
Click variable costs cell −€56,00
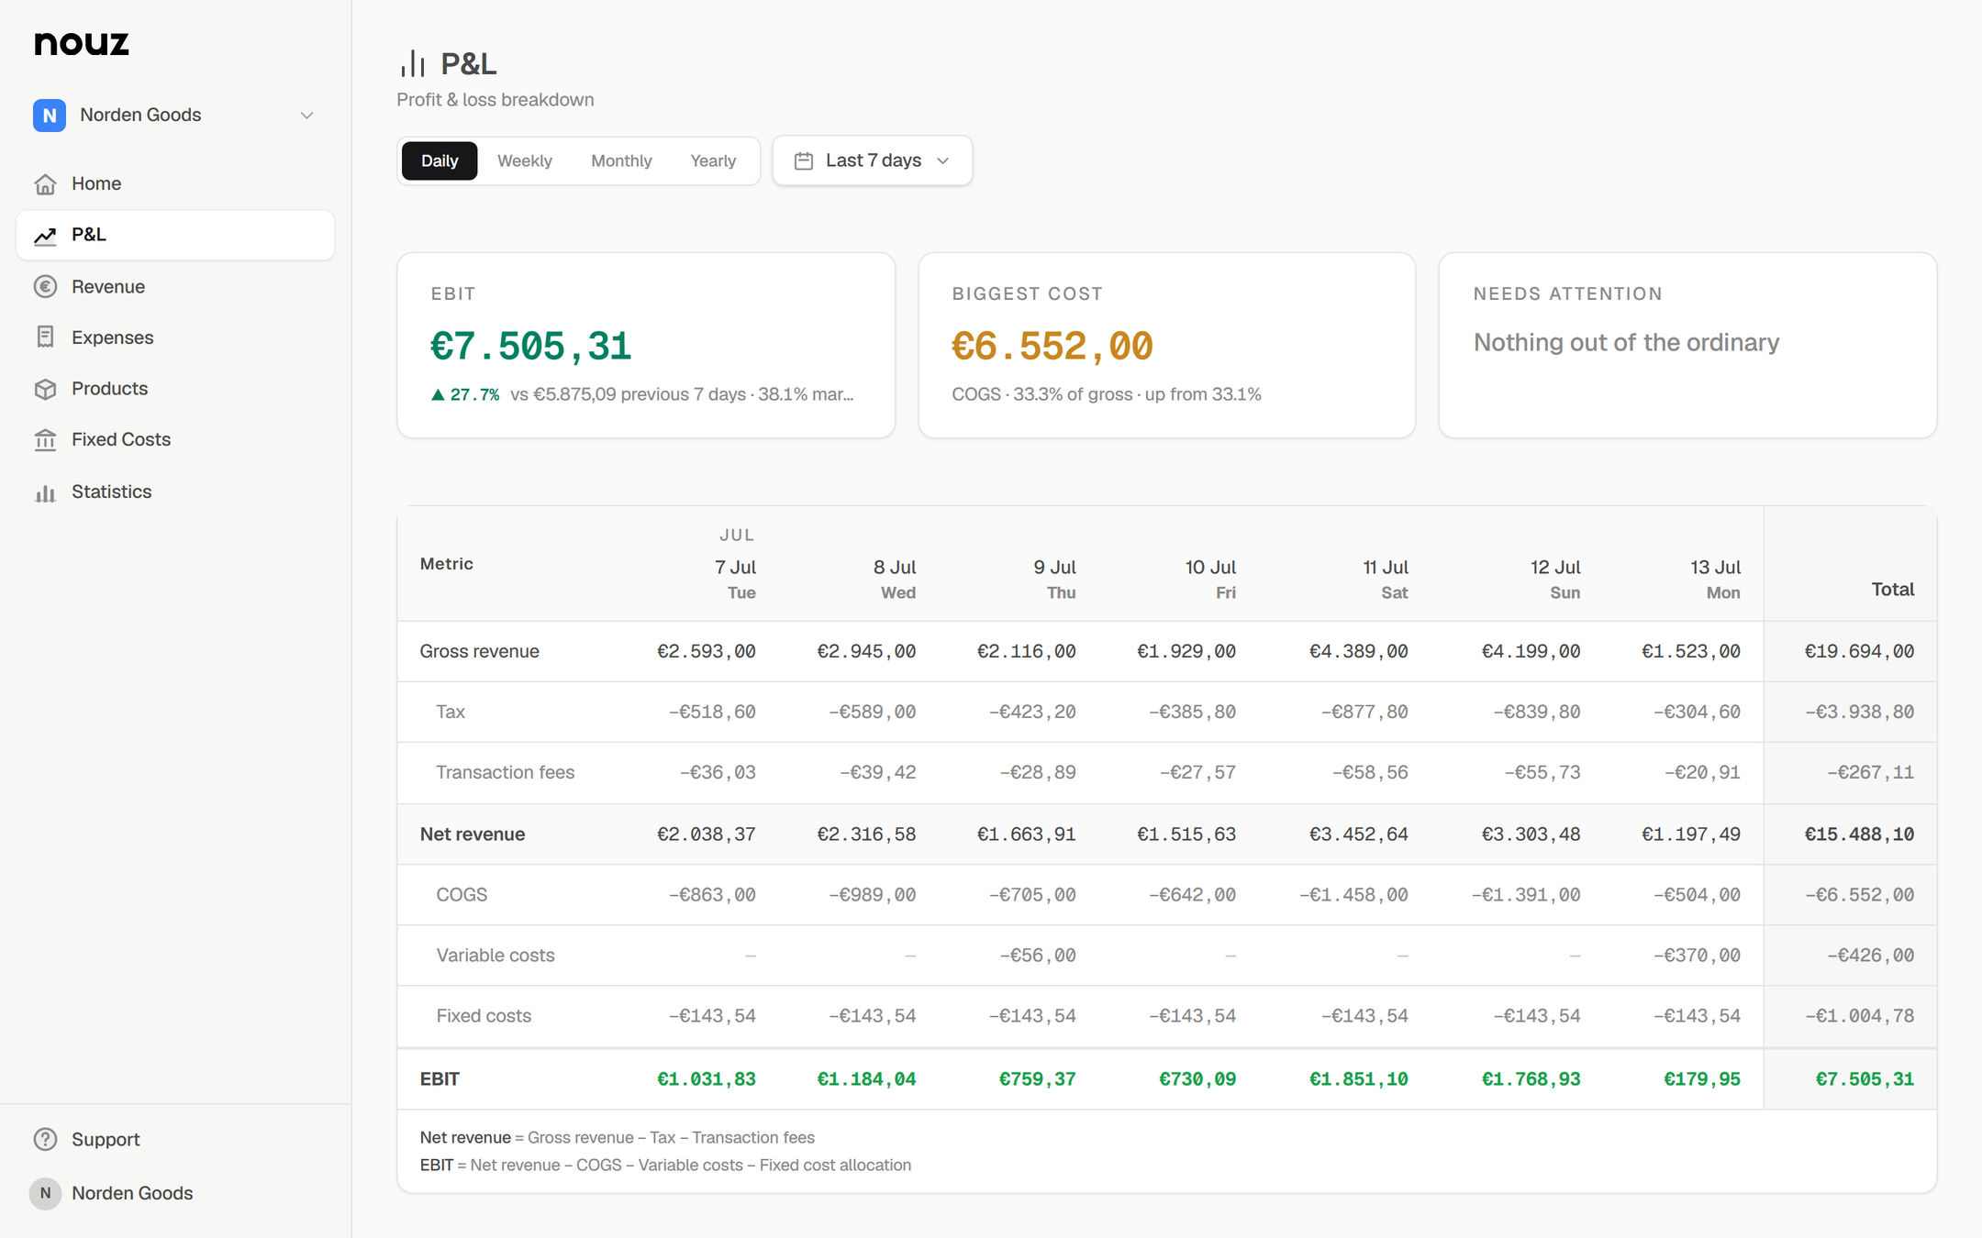[x=1038, y=956]
